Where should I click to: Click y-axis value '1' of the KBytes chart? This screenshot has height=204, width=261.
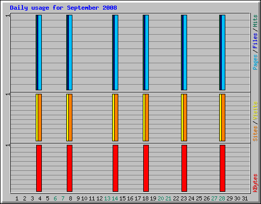pos(8,145)
